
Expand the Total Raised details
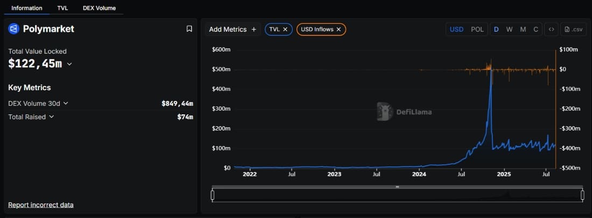[51, 117]
